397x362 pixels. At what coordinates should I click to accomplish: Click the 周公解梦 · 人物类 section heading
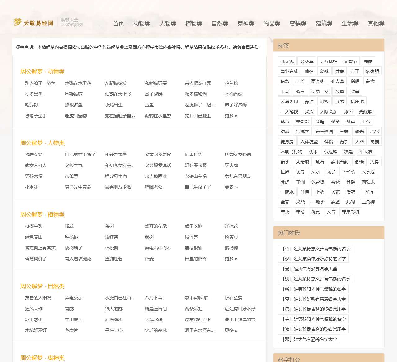click(42, 143)
